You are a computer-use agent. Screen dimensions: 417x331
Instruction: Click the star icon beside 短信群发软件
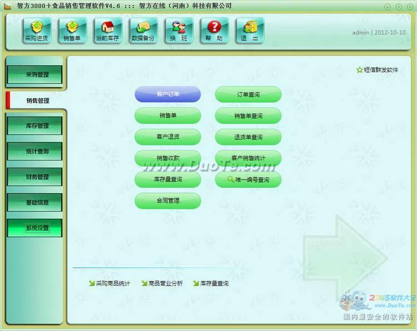pyautogui.click(x=359, y=70)
